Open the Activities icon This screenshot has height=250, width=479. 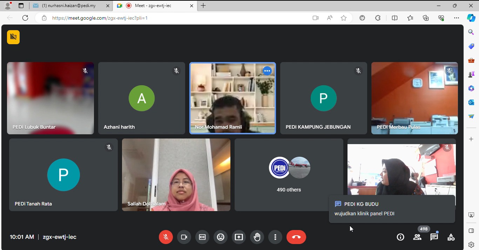[451, 237]
